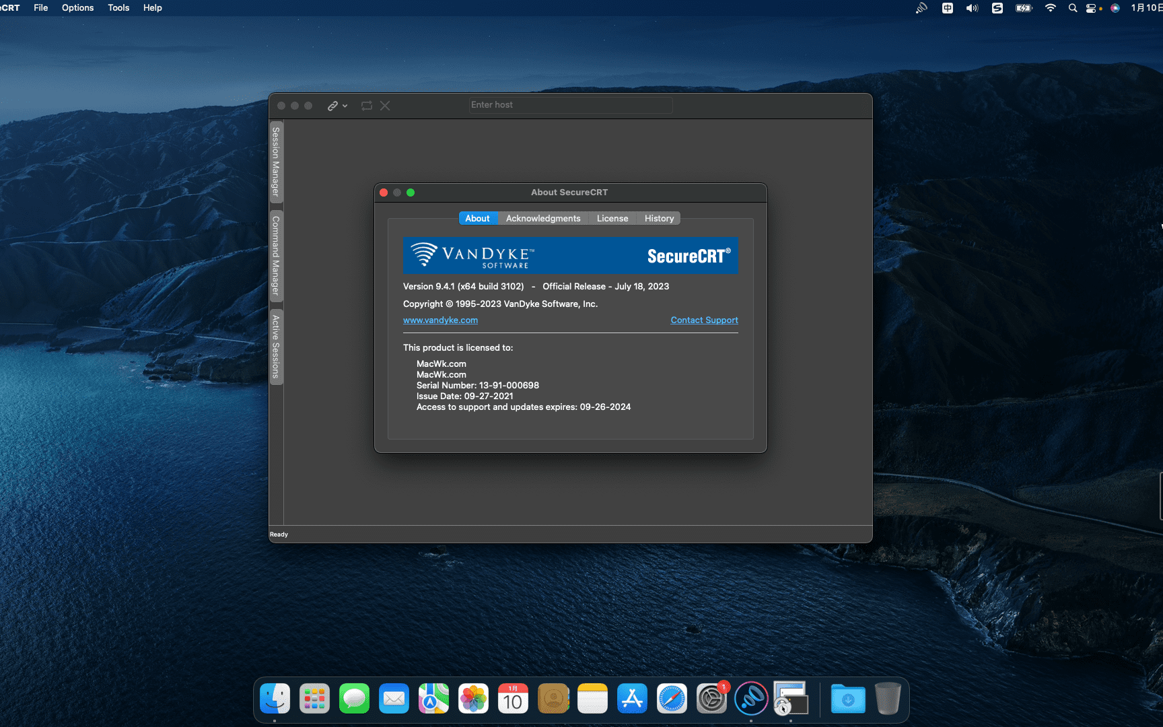Click the Disconnect X icon in the toolbar
1163x727 pixels.
pos(385,106)
